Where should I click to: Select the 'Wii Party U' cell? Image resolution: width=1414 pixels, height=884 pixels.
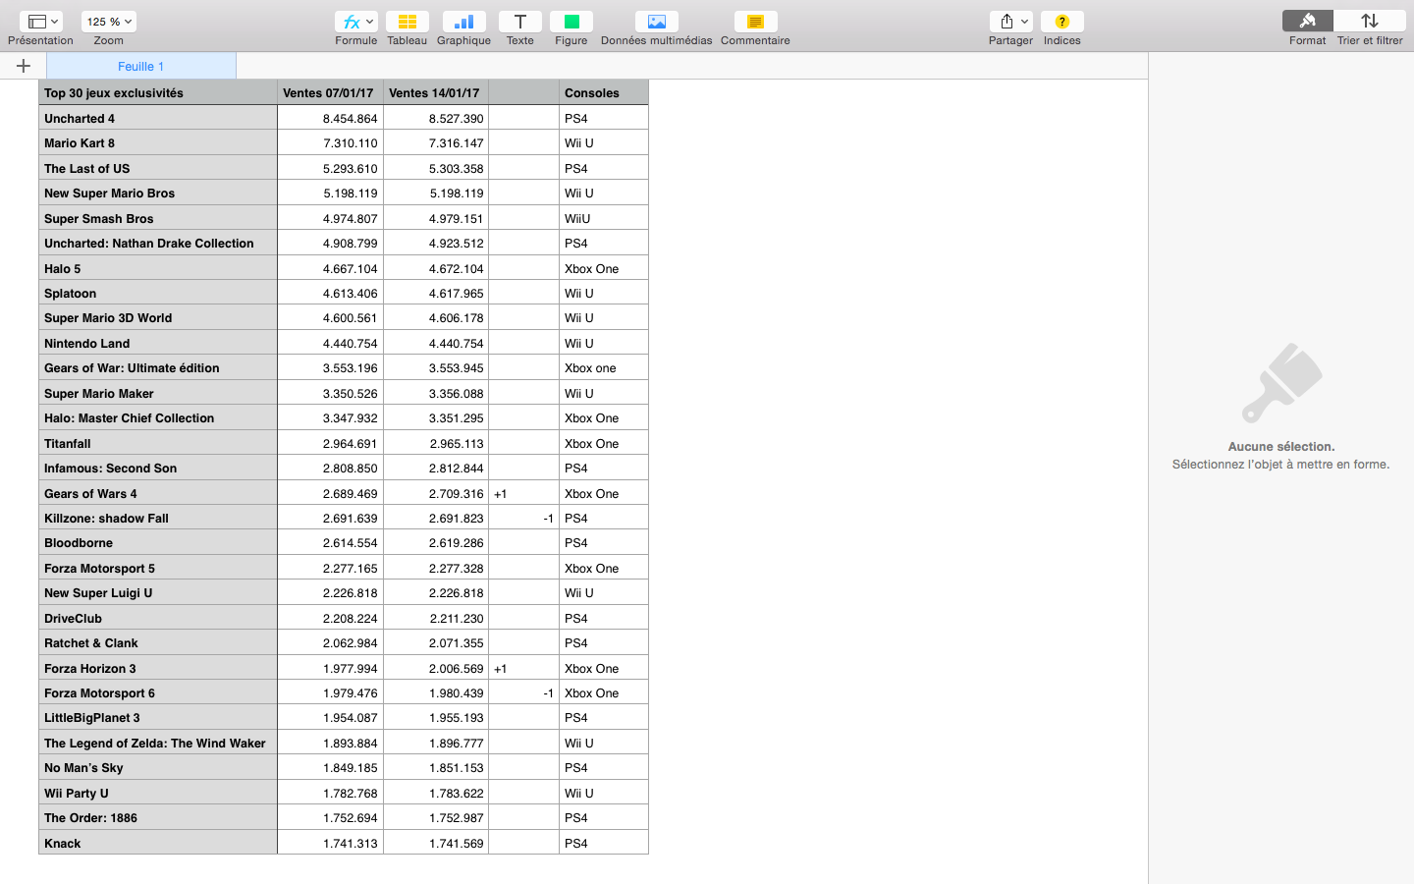click(x=158, y=793)
